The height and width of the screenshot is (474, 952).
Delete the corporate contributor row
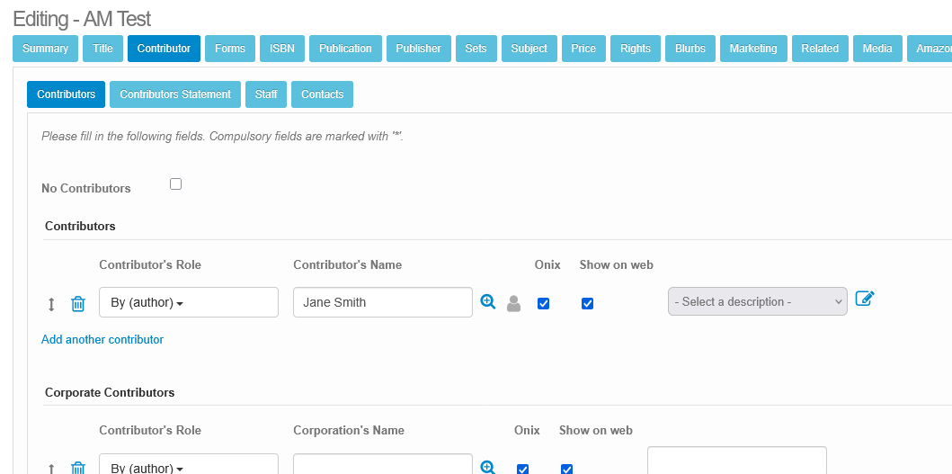click(x=77, y=468)
